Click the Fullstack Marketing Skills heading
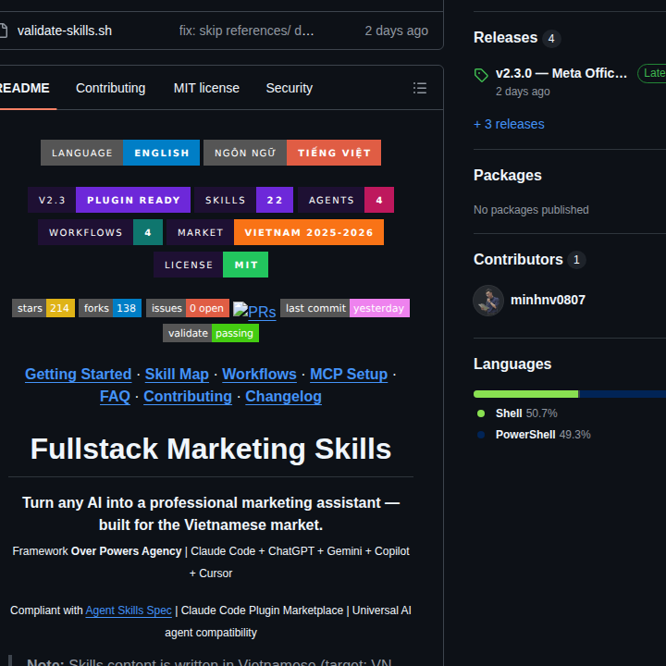The width and height of the screenshot is (666, 666). point(211,449)
